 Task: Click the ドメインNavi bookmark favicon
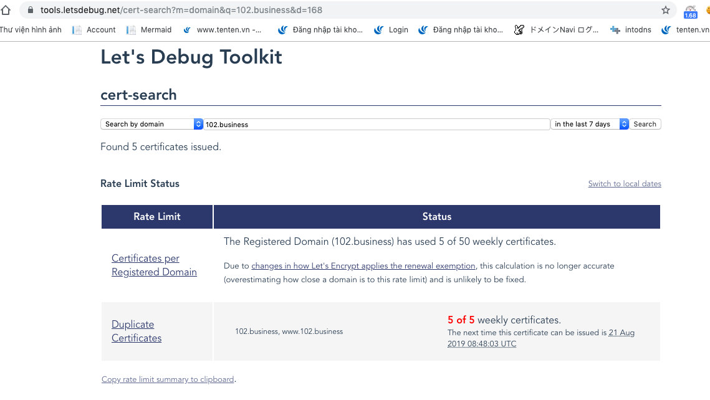click(x=519, y=30)
